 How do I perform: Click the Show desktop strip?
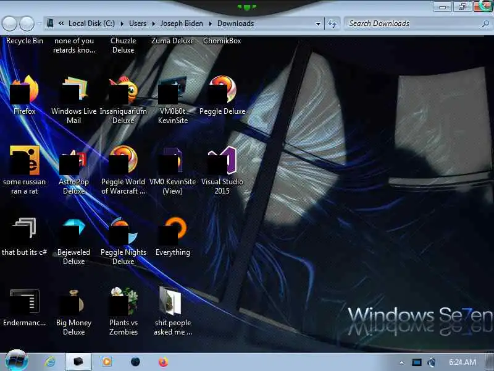[x=489, y=362]
